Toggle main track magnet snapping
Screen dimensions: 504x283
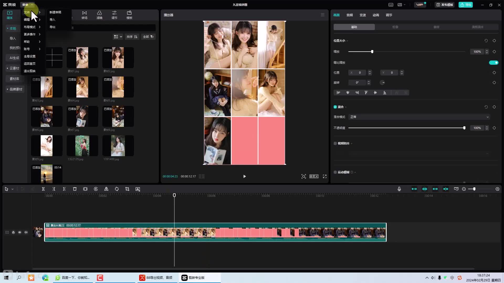[x=414, y=189]
